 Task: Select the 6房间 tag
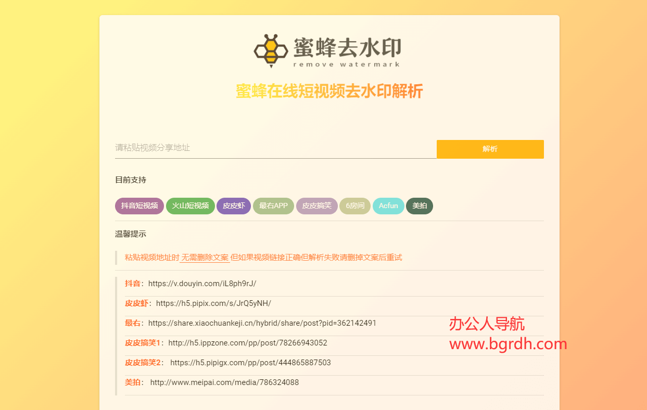tap(355, 206)
